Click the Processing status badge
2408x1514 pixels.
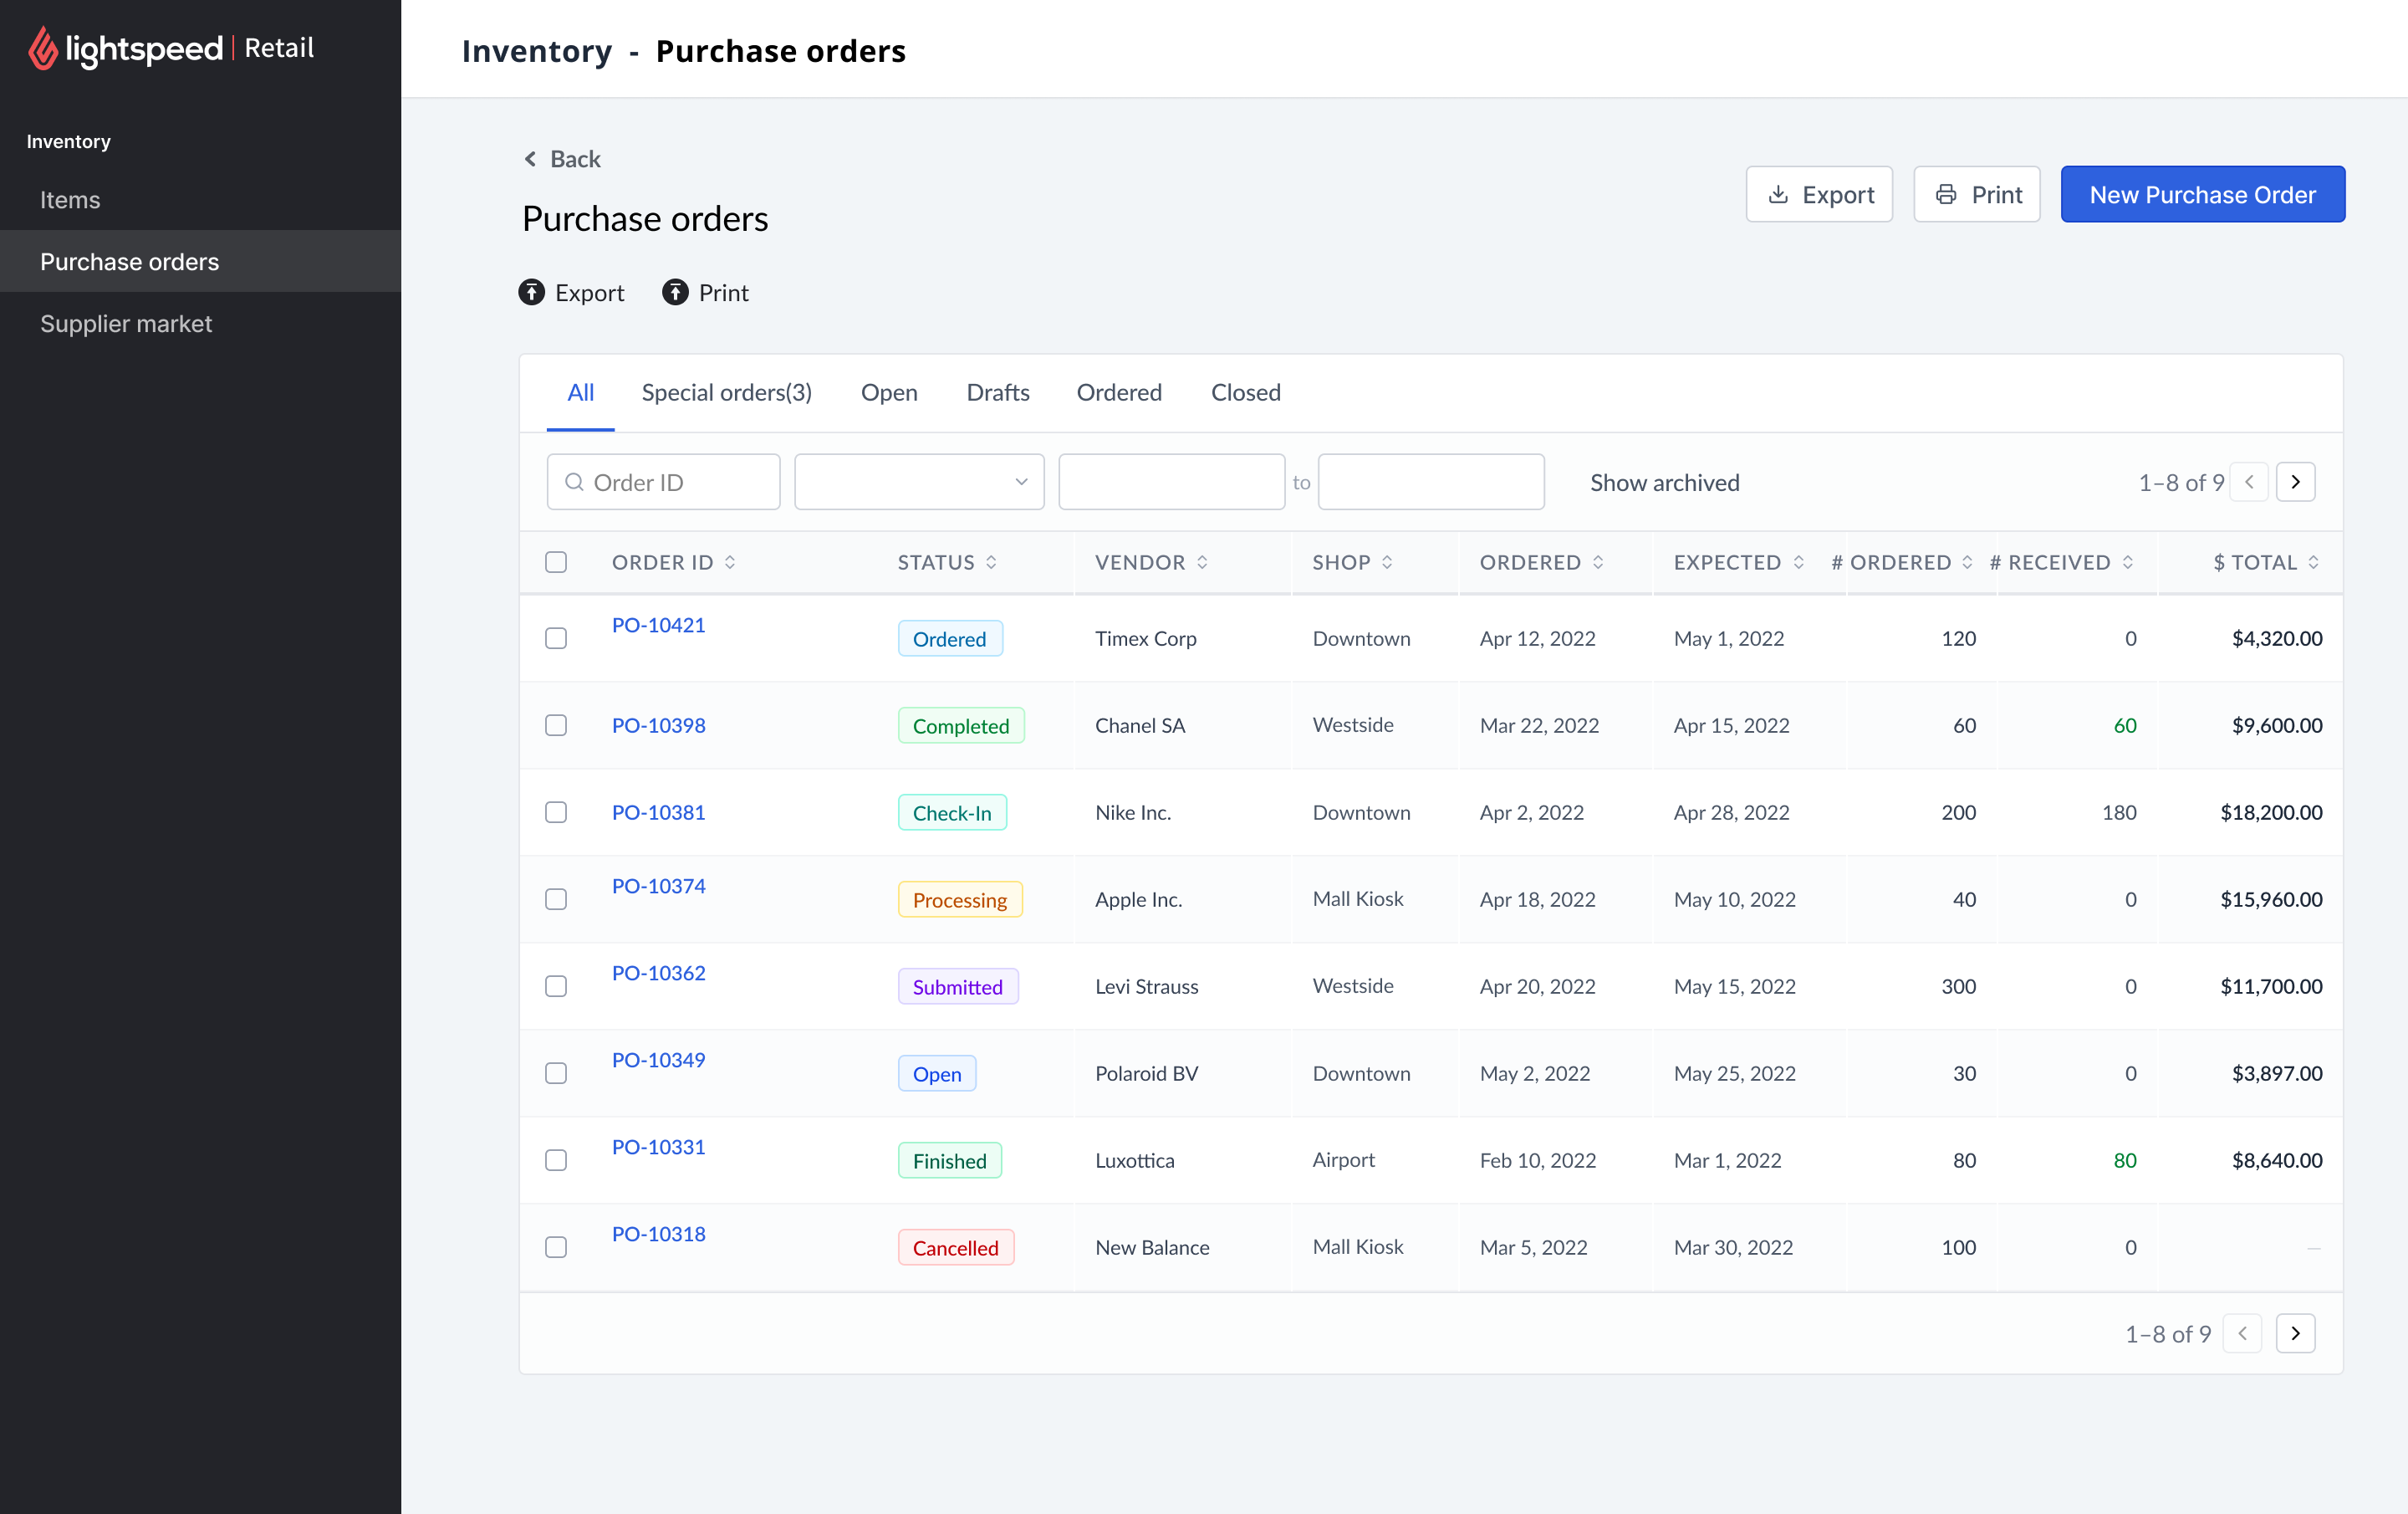(960, 899)
